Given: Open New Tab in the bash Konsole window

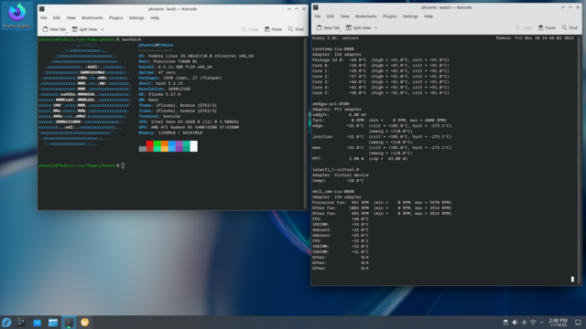Looking at the screenshot, I should pos(54,29).
